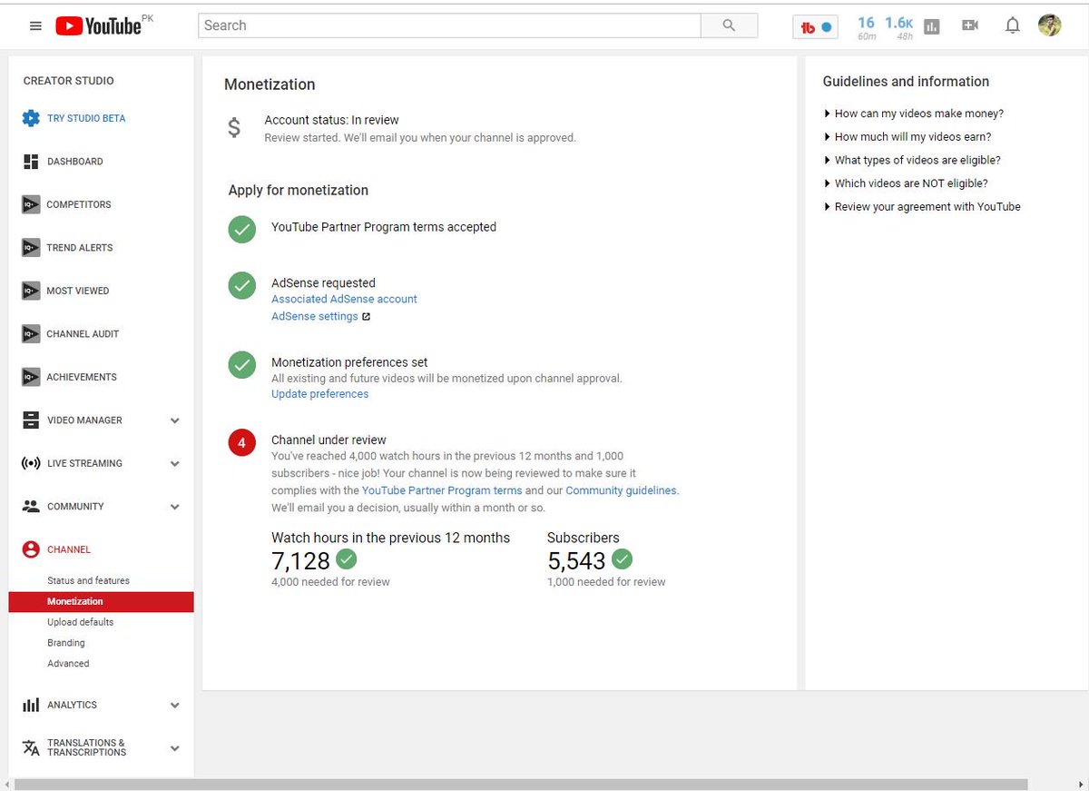Open the TubeBuddy extension icon
Image resolution: width=1089 pixels, height=791 pixels.
815,27
